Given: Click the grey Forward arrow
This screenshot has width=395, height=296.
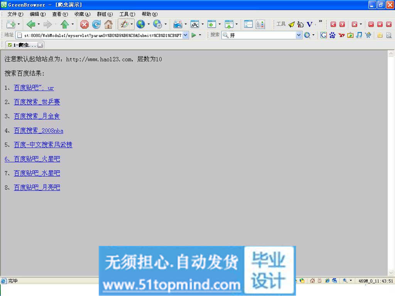Looking at the screenshot, I should (x=47, y=24).
